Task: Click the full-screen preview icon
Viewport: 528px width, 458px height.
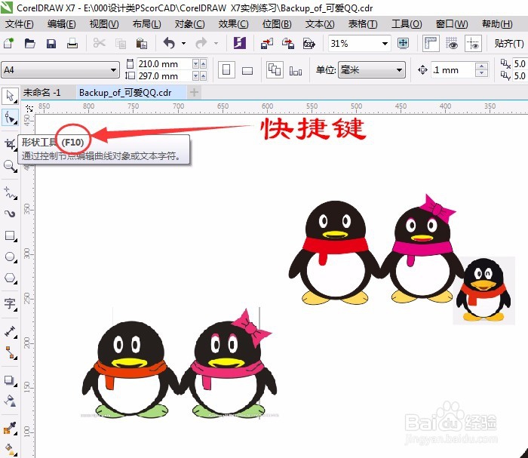Action: (403, 43)
